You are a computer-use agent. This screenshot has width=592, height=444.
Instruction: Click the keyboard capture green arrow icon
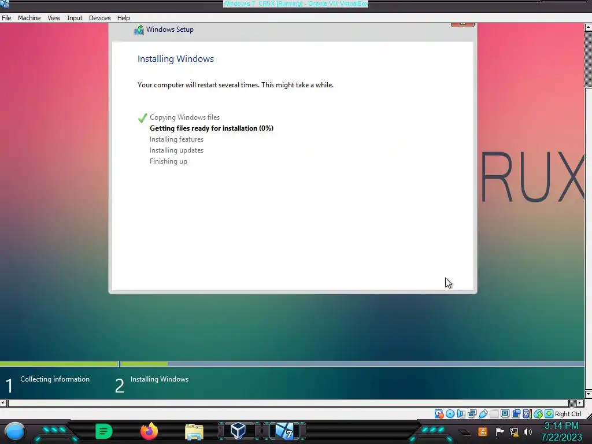pos(549,414)
